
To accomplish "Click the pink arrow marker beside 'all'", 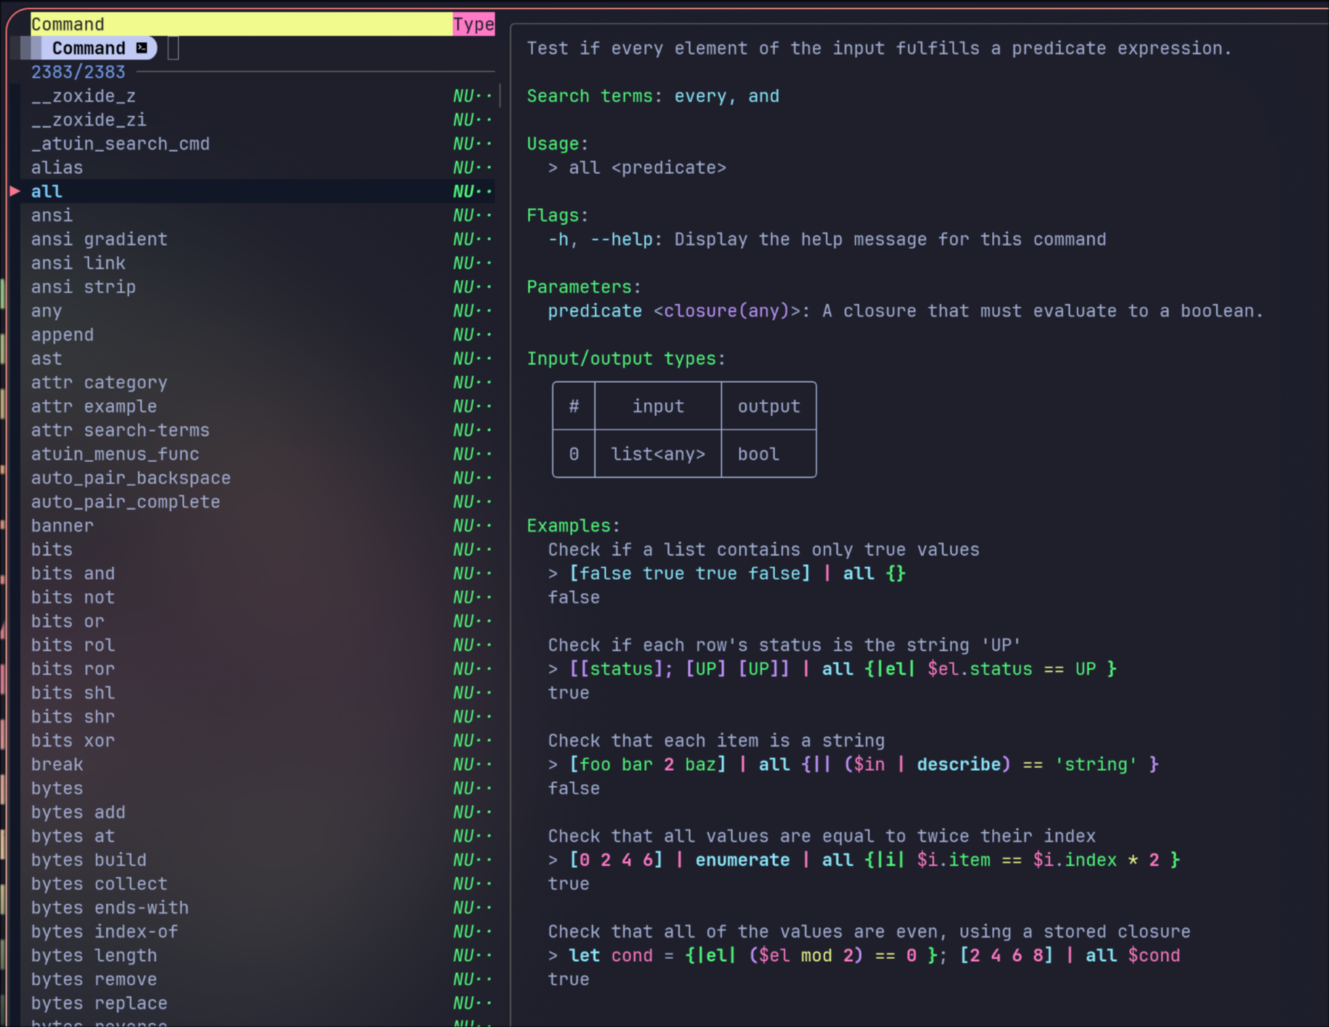I will click(15, 191).
